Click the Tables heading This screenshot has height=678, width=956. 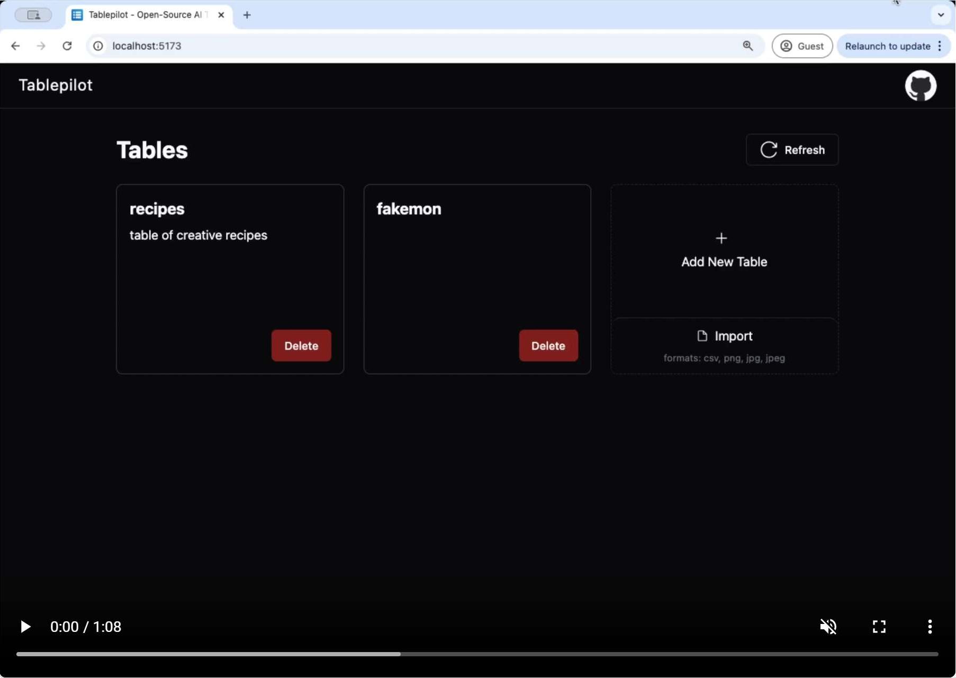(152, 150)
